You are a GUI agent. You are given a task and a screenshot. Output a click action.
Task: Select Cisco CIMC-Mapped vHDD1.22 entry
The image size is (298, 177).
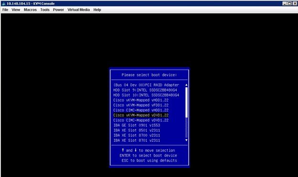(141, 110)
